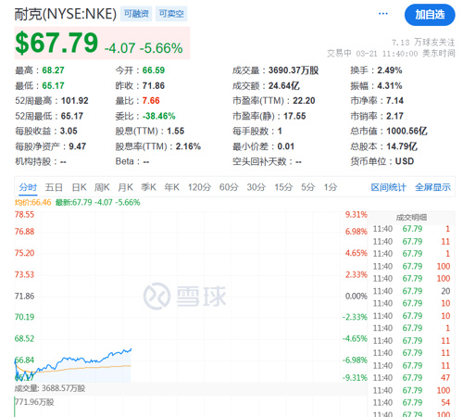This screenshot has height=417, width=463.
Task: Select the 60分 interval tab
Action: [x=229, y=187]
